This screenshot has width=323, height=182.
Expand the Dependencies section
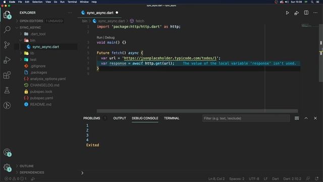[32, 172]
